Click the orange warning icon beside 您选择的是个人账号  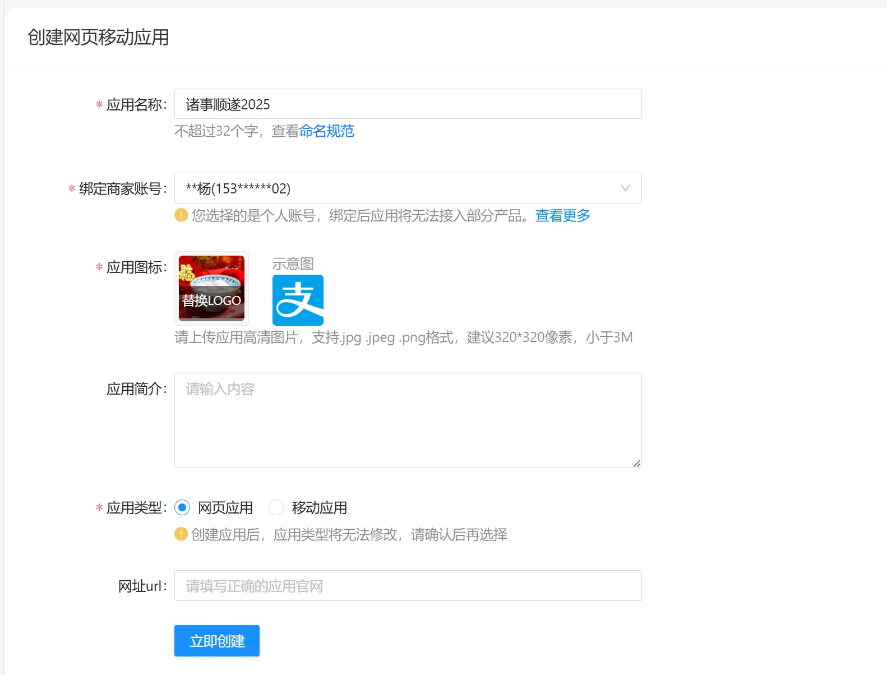[181, 215]
